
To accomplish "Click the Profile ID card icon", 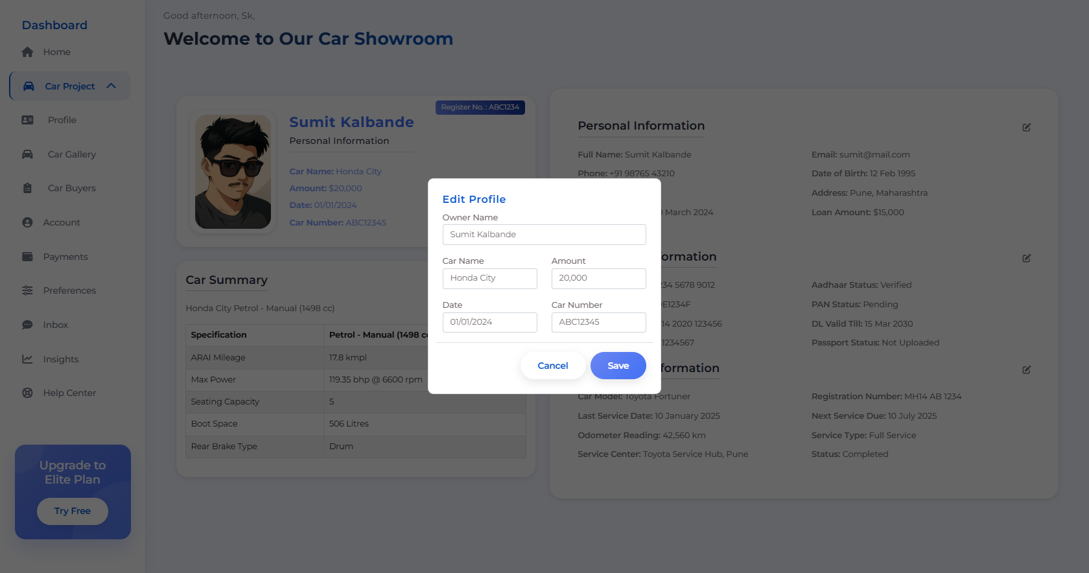I will pyautogui.click(x=27, y=120).
